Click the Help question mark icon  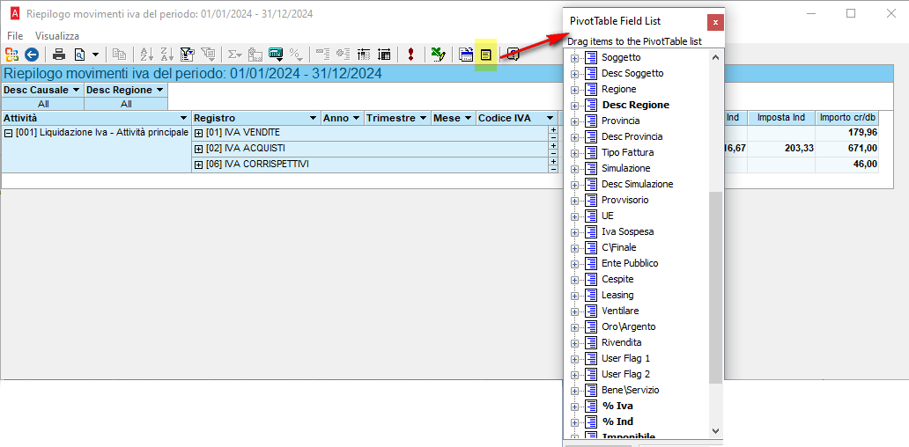coord(513,55)
